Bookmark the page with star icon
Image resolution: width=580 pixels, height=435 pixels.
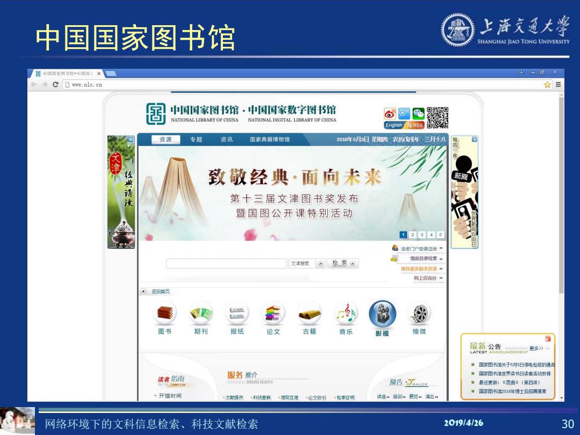pos(547,85)
